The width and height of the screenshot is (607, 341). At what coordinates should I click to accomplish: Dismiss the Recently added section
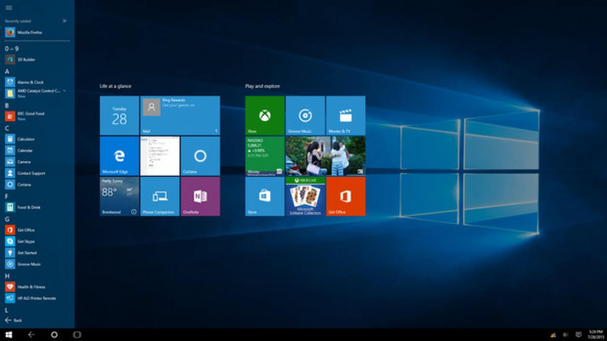pos(64,21)
